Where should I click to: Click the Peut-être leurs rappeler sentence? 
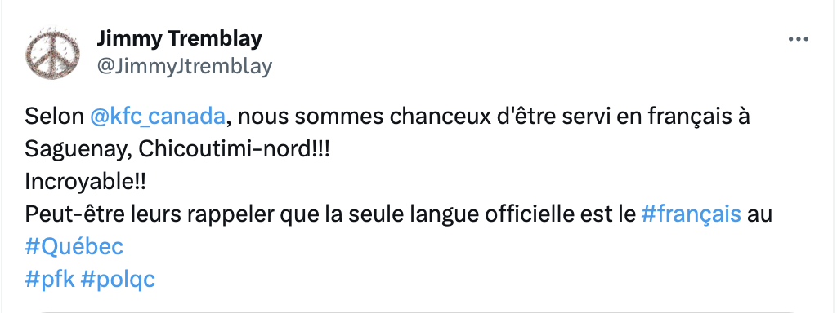tap(398, 214)
